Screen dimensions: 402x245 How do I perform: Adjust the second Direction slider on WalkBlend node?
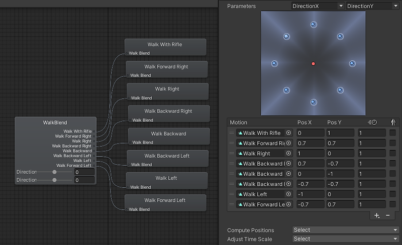pyautogui.click(x=54, y=180)
